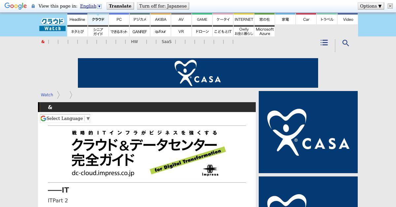
Task: Click the HW category link
Action: 134,42
